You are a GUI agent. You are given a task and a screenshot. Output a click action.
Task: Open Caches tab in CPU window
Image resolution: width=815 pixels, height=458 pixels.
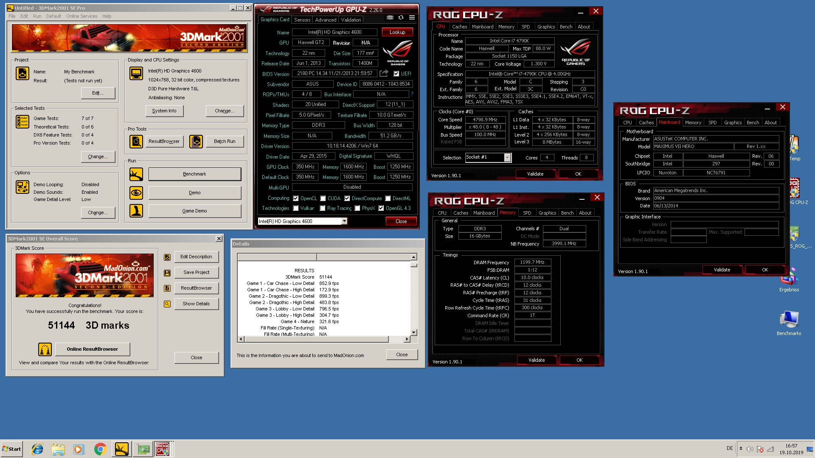click(x=459, y=26)
